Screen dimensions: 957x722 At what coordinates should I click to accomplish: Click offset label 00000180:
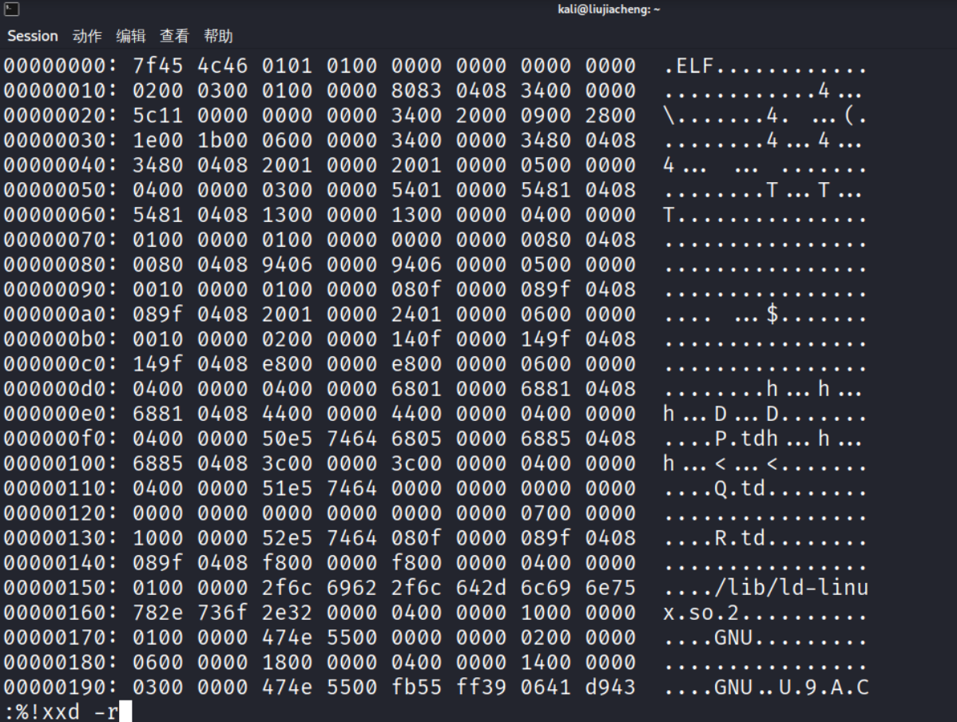61,663
